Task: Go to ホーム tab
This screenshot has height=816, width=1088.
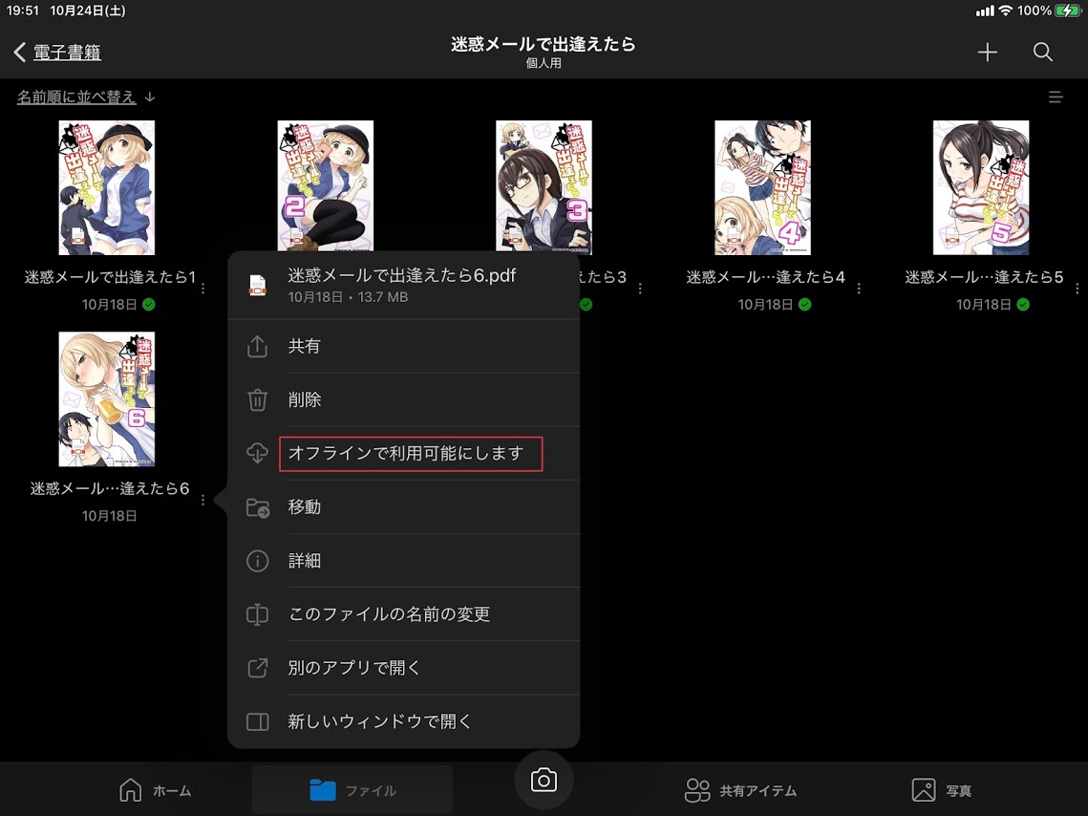Action: (x=155, y=790)
